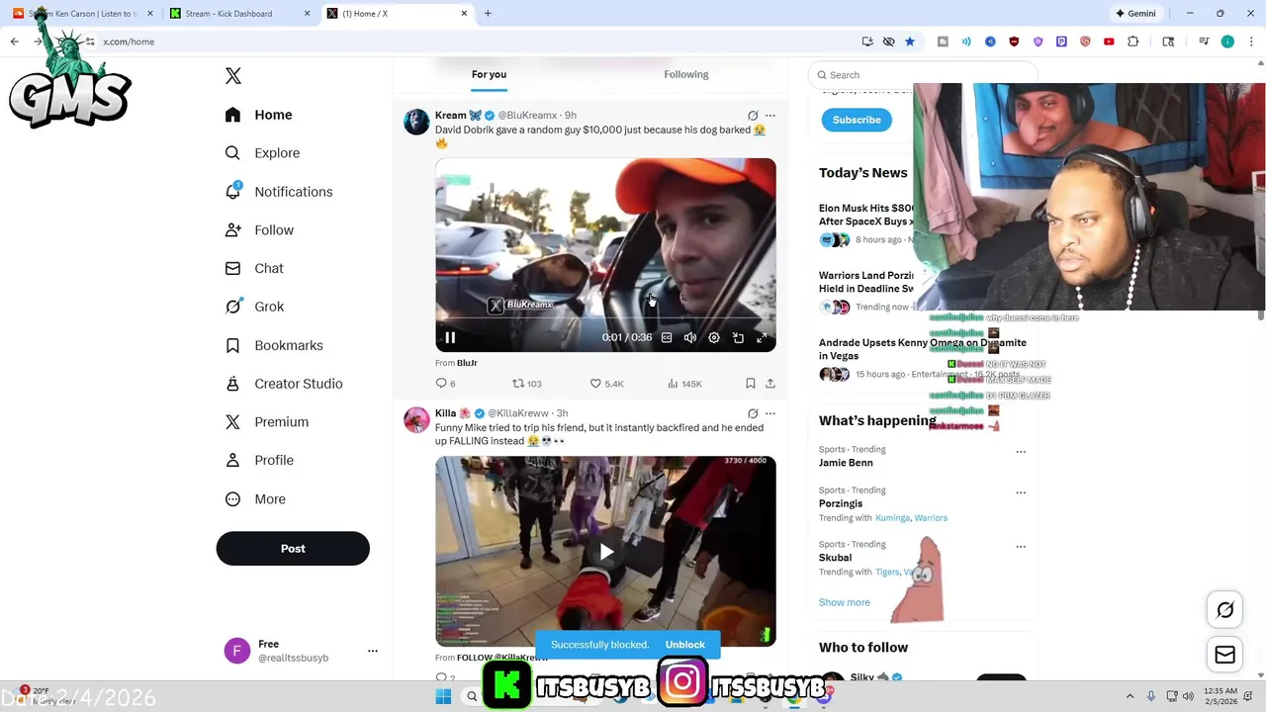Open the Chrome media controls icon

pyautogui.click(x=1204, y=42)
